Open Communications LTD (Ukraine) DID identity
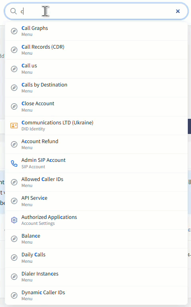 (x=96, y=126)
